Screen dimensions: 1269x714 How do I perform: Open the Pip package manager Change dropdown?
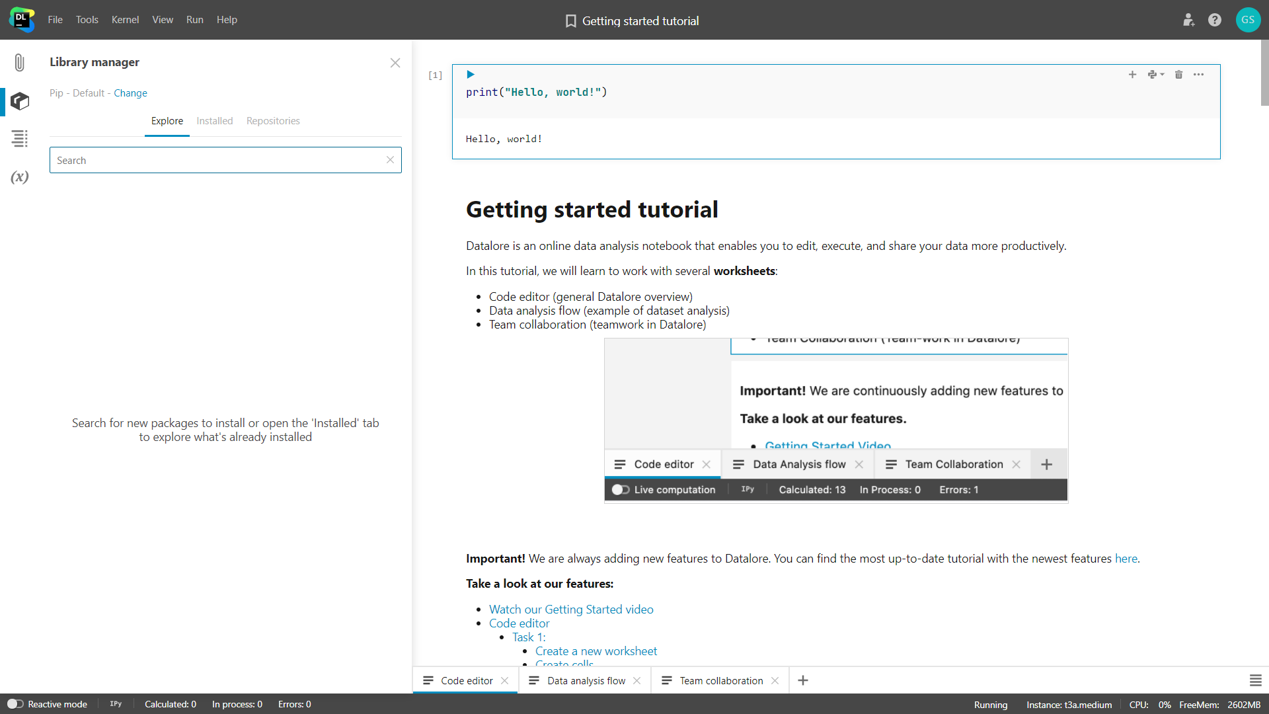tap(130, 93)
